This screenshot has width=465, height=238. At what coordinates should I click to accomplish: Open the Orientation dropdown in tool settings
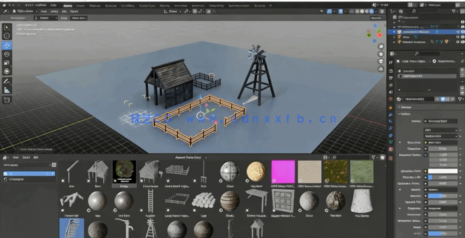(46, 18)
